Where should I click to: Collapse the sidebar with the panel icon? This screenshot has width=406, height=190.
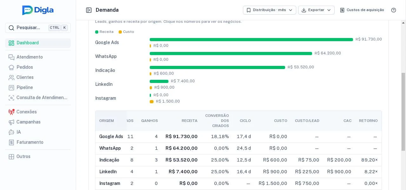[89, 10]
